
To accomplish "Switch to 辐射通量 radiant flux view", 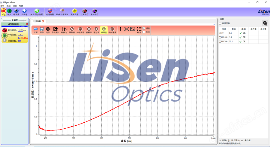I will (x=112, y=30).
